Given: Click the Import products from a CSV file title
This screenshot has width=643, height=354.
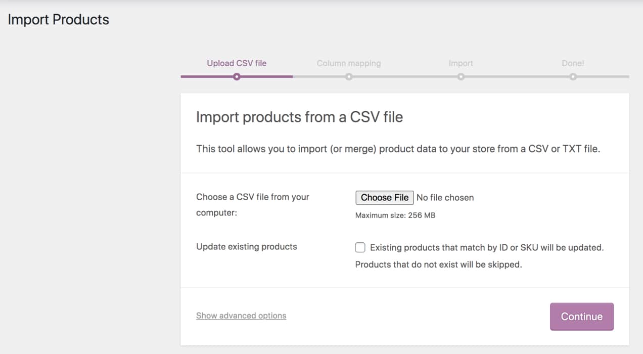Looking at the screenshot, I should [x=299, y=117].
